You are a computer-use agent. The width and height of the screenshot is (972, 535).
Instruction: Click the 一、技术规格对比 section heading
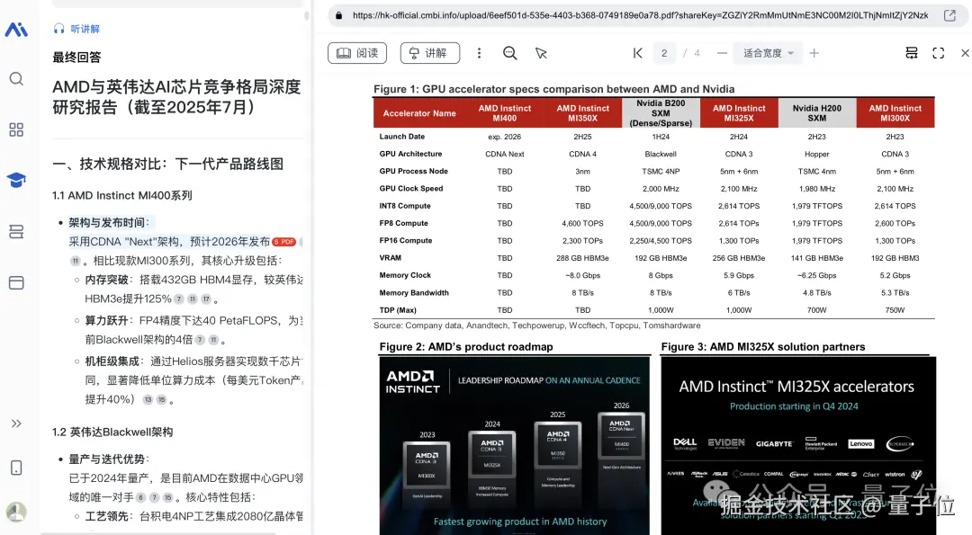[x=168, y=164]
